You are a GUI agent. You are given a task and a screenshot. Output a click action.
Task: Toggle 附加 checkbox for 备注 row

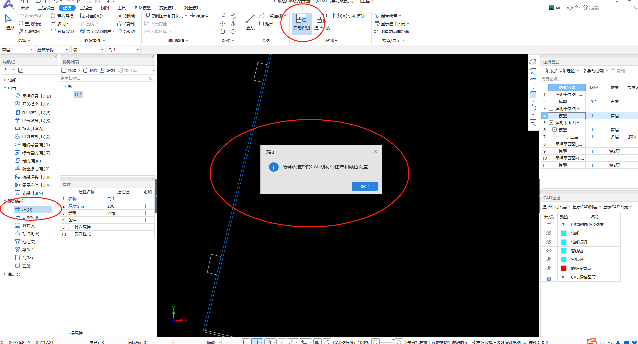point(147,220)
